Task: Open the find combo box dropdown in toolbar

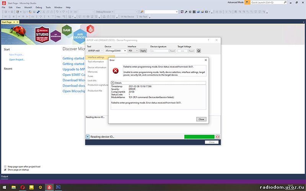Action: 177,12
